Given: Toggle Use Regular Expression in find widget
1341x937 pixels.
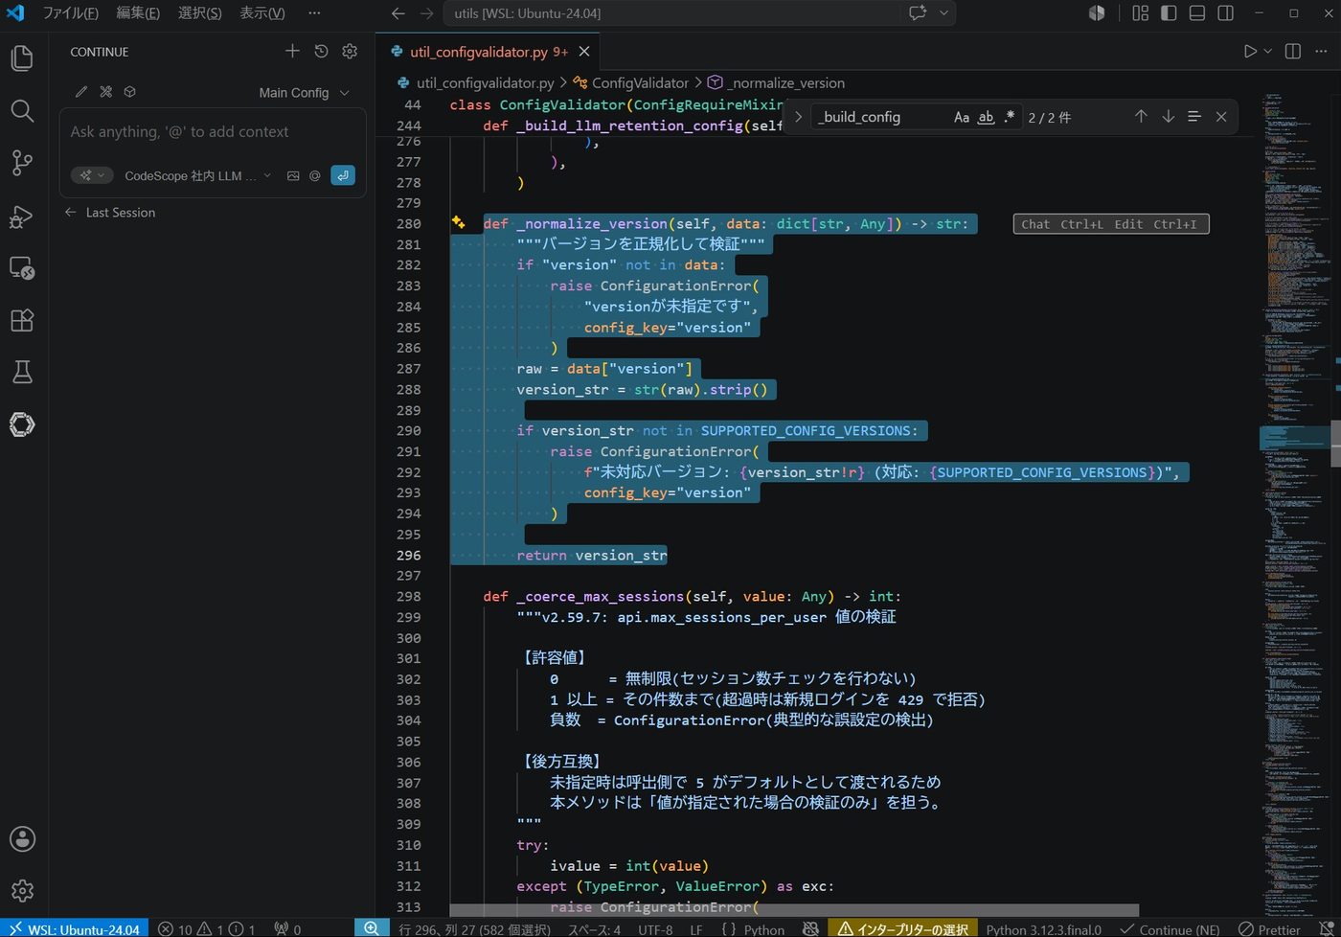Looking at the screenshot, I should (1009, 117).
